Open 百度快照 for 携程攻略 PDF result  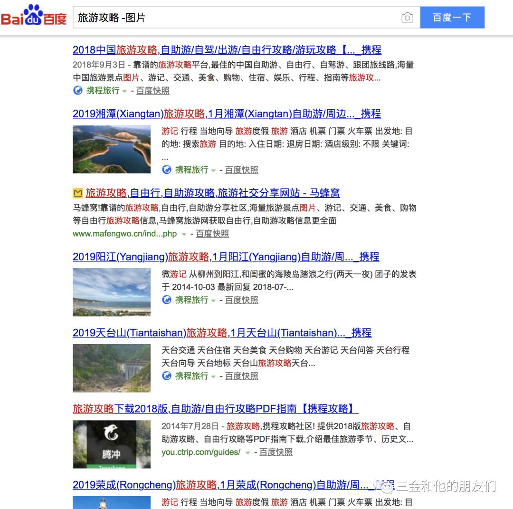point(276,452)
